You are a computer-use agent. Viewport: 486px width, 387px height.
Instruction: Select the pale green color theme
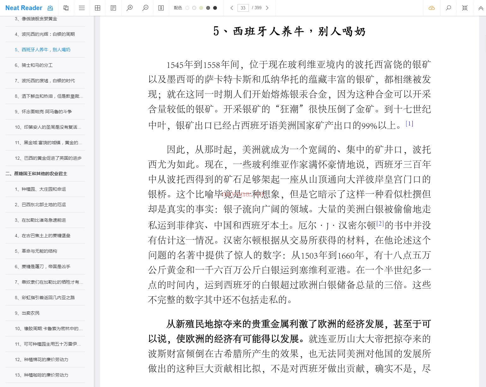coord(201,8)
